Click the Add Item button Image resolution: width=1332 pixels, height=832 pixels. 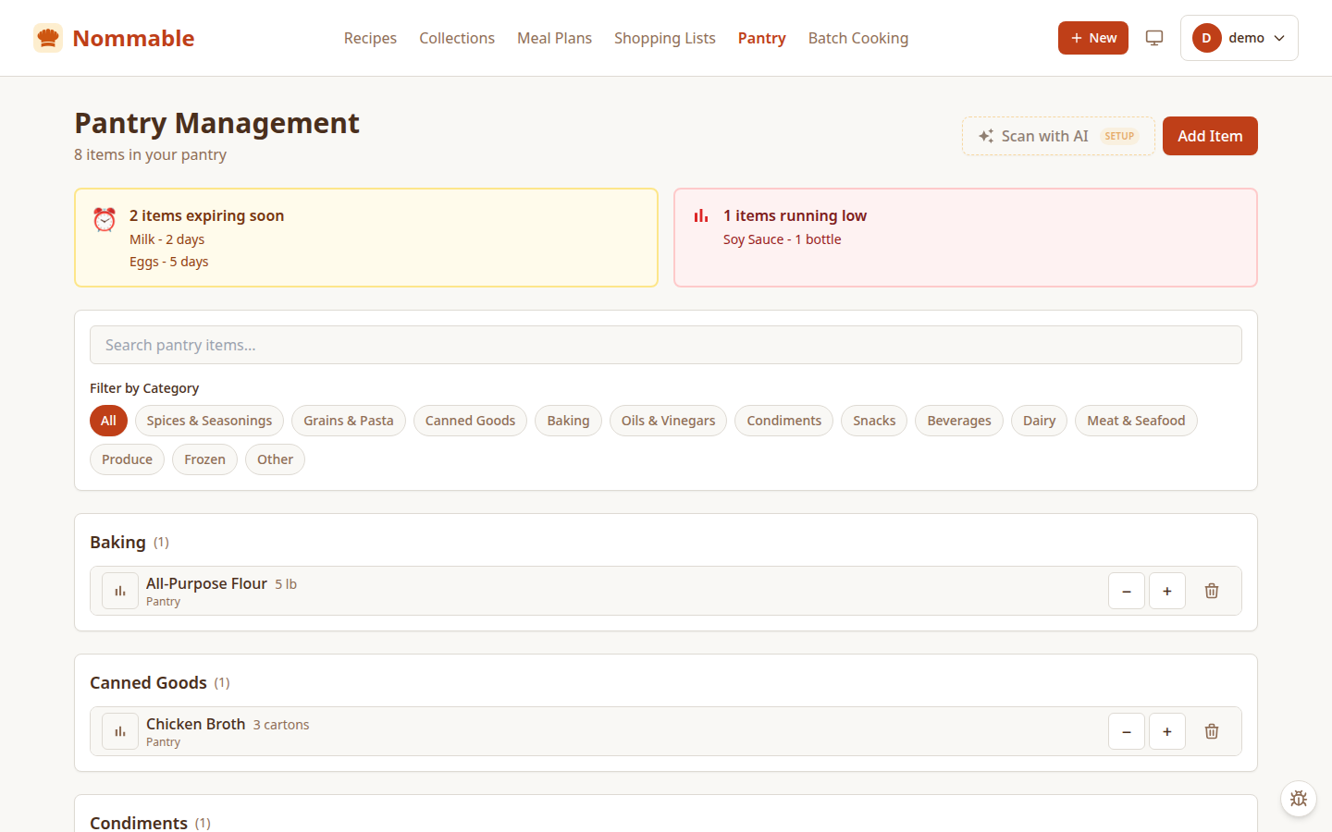point(1210,136)
